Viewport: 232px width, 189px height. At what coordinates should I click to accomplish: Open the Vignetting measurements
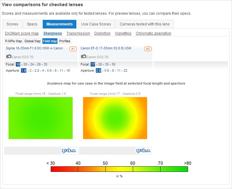pos(123,33)
